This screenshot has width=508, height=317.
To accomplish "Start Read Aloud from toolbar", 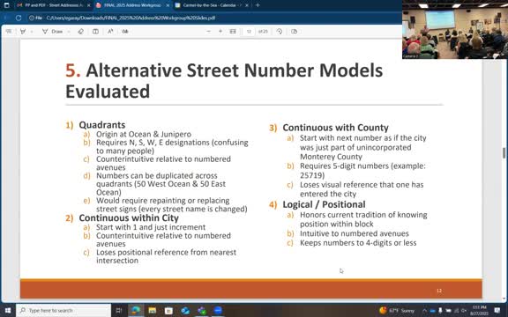I will [x=125, y=32].
